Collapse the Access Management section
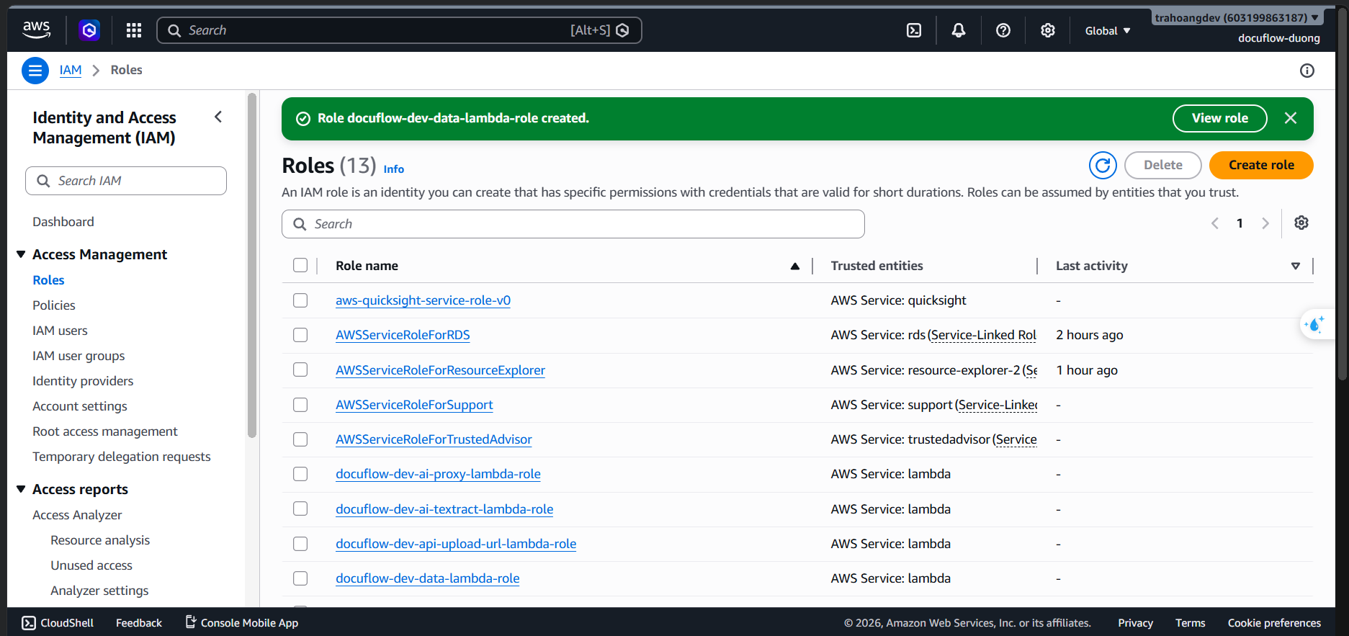Image resolution: width=1349 pixels, height=636 pixels. 21,254
